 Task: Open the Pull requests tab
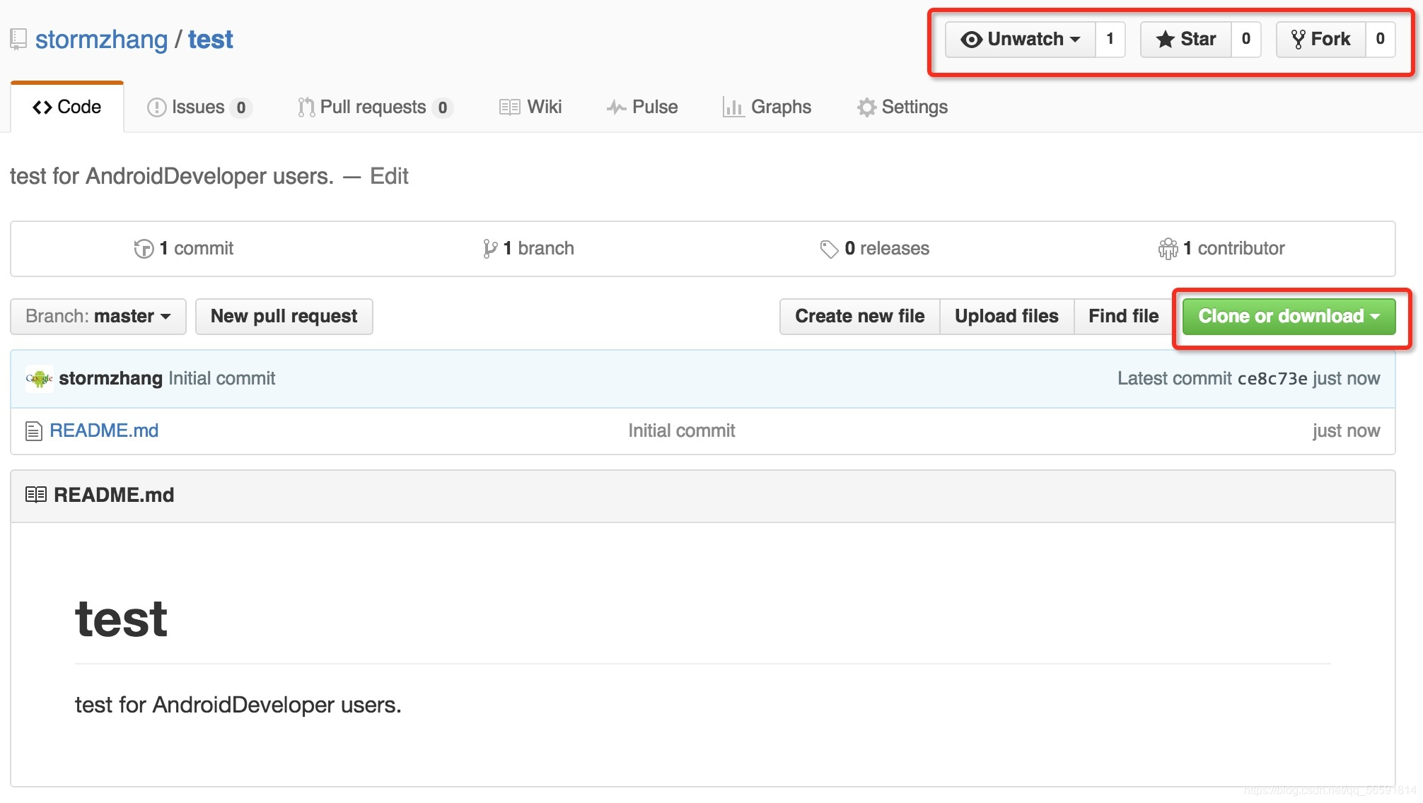pyautogui.click(x=373, y=107)
